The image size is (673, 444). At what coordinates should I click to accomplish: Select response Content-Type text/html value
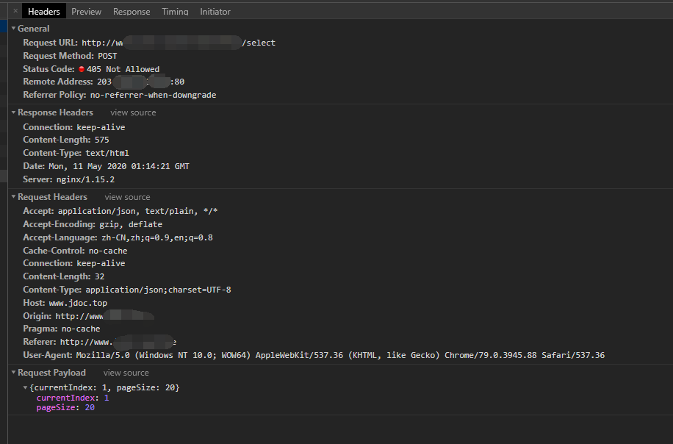(x=107, y=153)
